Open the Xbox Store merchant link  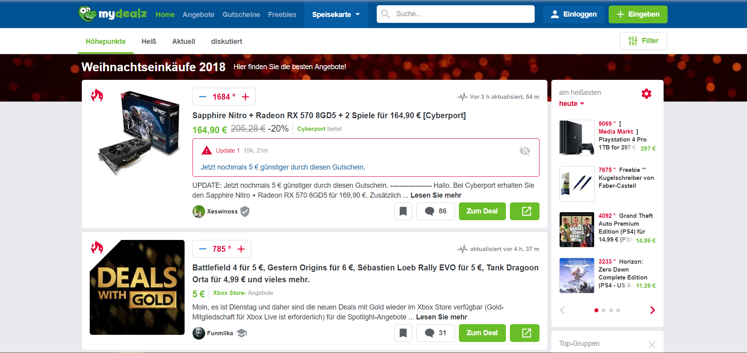(x=230, y=293)
